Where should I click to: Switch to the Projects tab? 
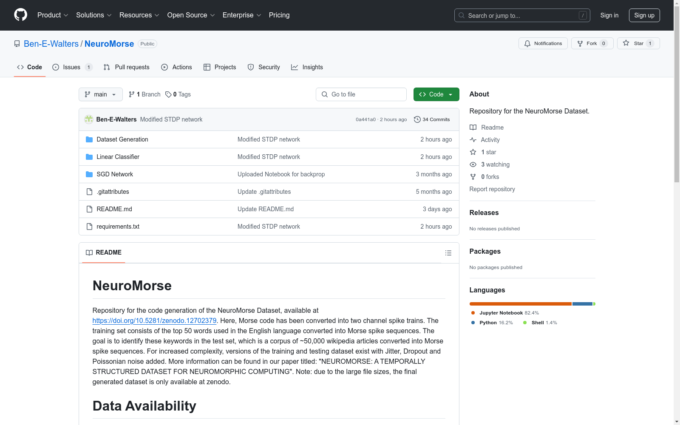220,67
